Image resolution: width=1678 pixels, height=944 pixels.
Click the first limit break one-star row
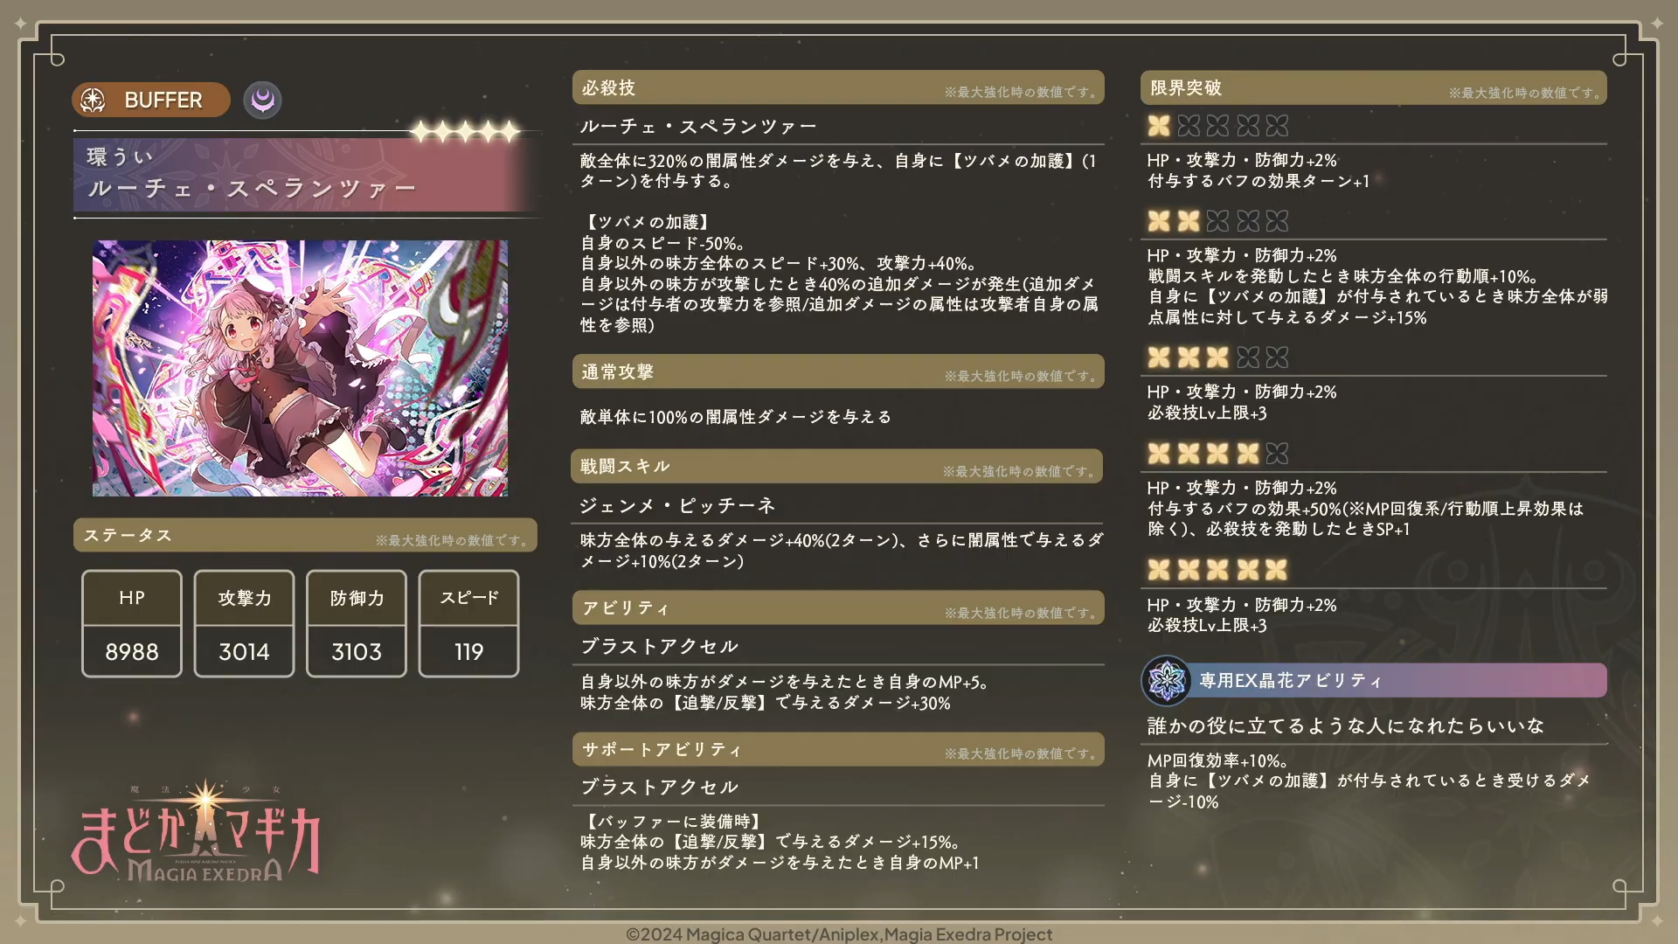tap(1217, 126)
